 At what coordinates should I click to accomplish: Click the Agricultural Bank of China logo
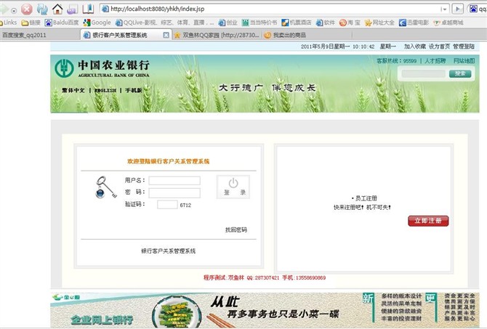102,68
